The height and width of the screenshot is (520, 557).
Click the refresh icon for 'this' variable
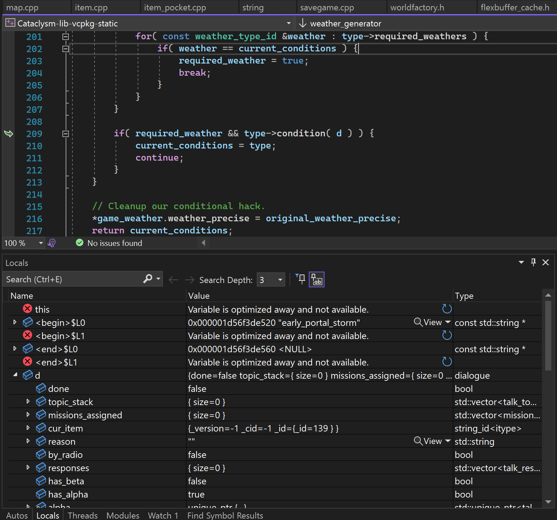point(447,309)
